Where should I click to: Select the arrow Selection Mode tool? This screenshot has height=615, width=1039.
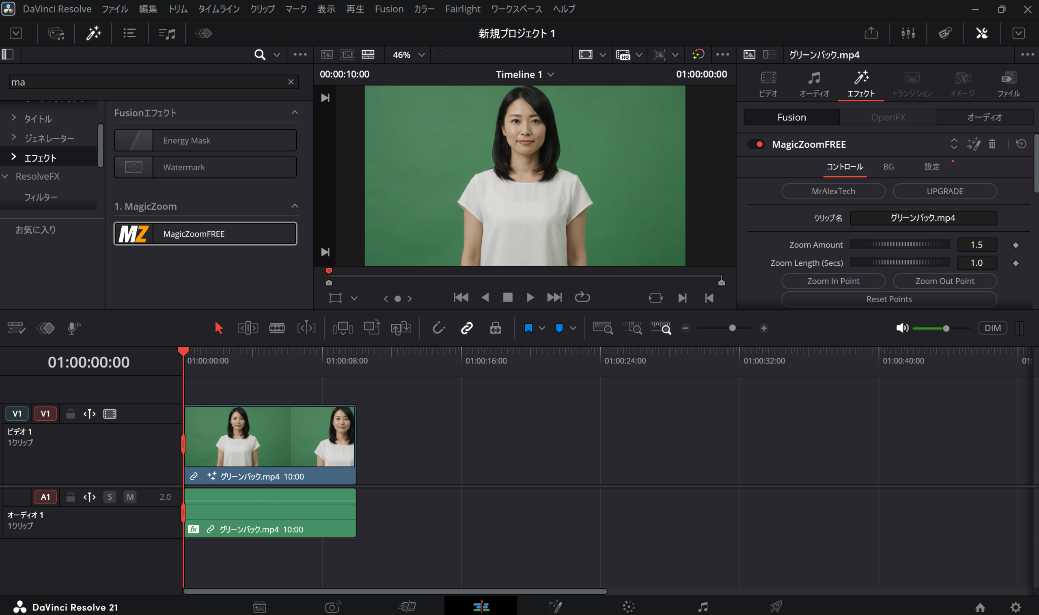coord(218,328)
